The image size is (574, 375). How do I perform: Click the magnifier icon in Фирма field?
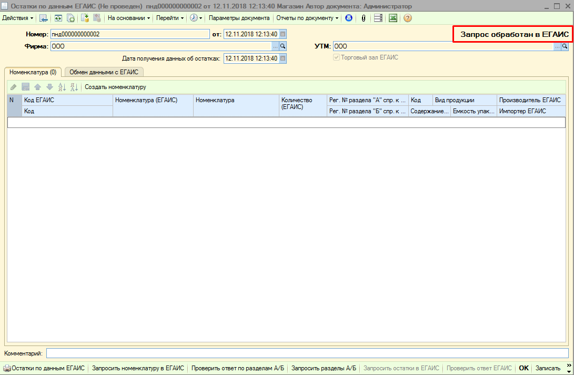point(283,46)
